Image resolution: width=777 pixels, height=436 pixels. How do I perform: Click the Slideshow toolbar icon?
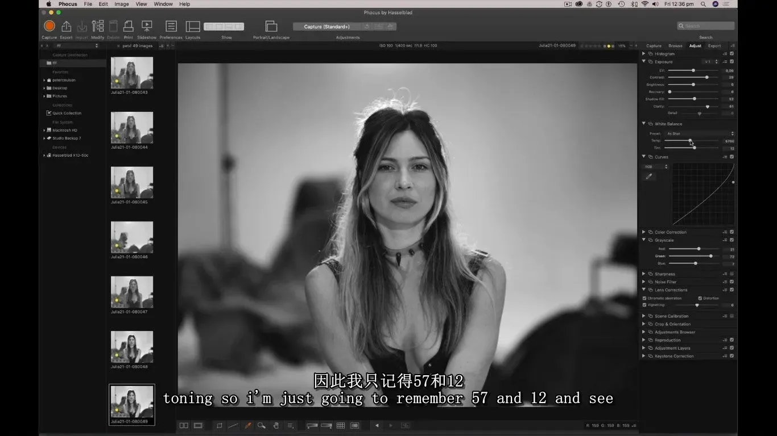(147, 27)
